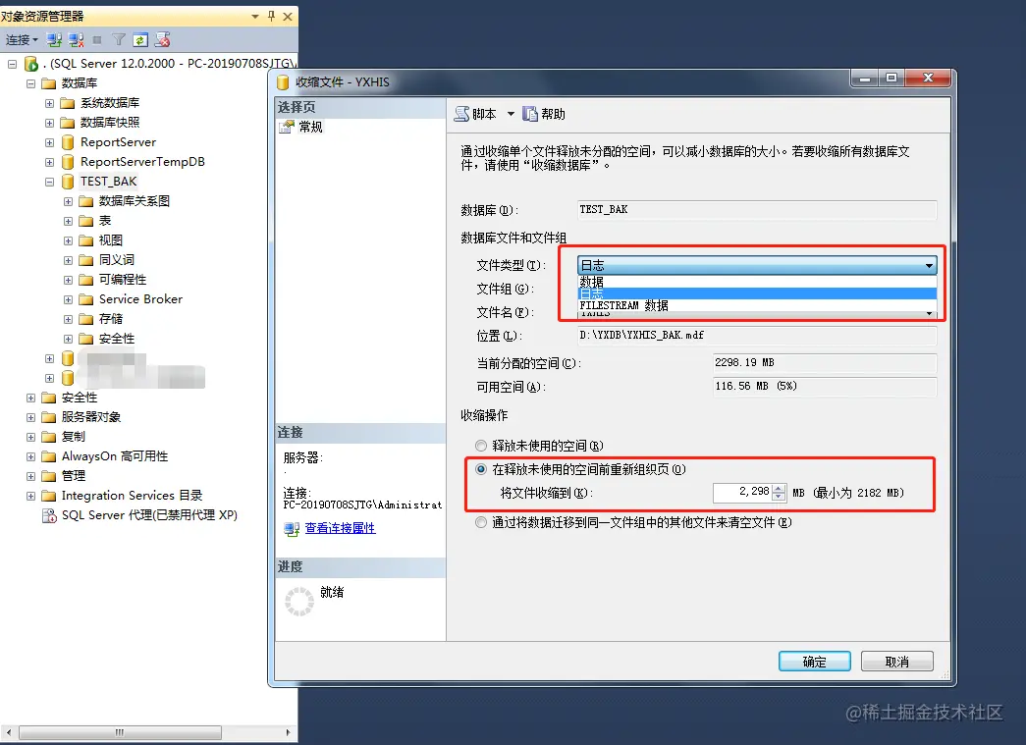Screen dimensions: 1026x745
Task: Select the ReportServerTempDB database icon
Action: click(x=68, y=162)
